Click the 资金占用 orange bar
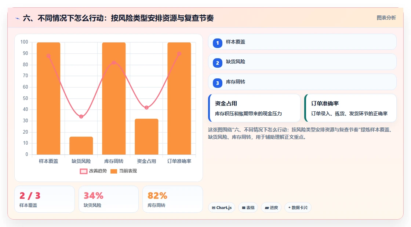Viewport: 411px width, 227px height. pyautogui.click(x=146, y=137)
